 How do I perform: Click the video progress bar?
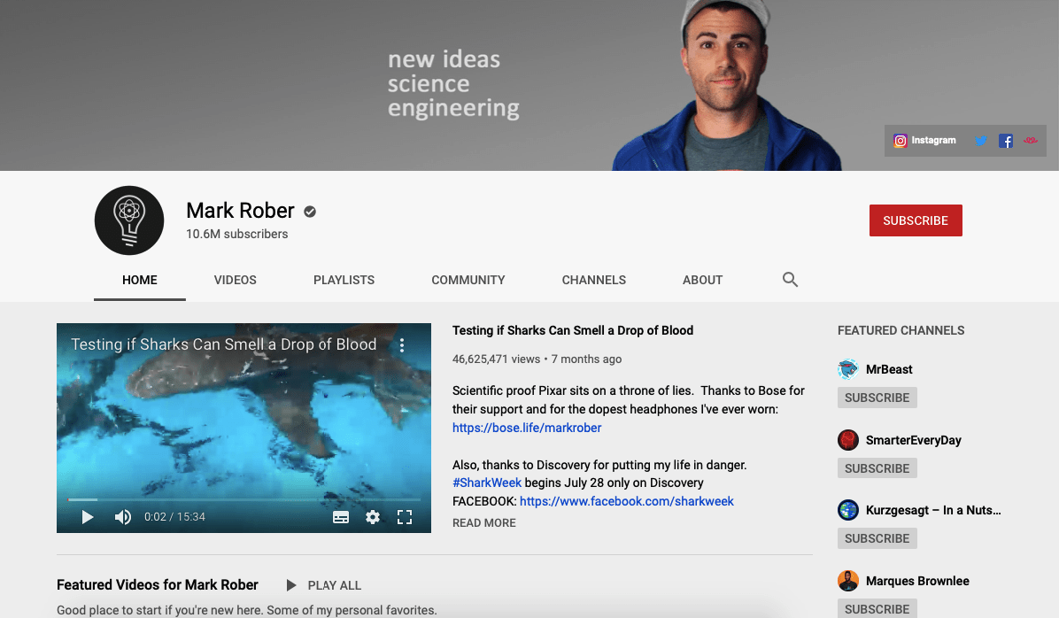[x=244, y=499]
